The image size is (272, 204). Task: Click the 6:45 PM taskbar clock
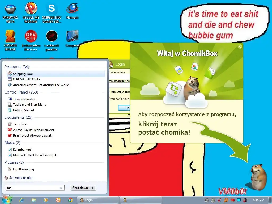(258, 200)
